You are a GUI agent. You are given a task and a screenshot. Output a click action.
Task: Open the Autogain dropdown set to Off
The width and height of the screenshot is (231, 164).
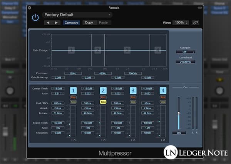coord(186,51)
